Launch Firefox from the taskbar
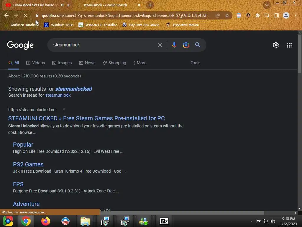Viewport: 302px width, 227px height. point(46,221)
